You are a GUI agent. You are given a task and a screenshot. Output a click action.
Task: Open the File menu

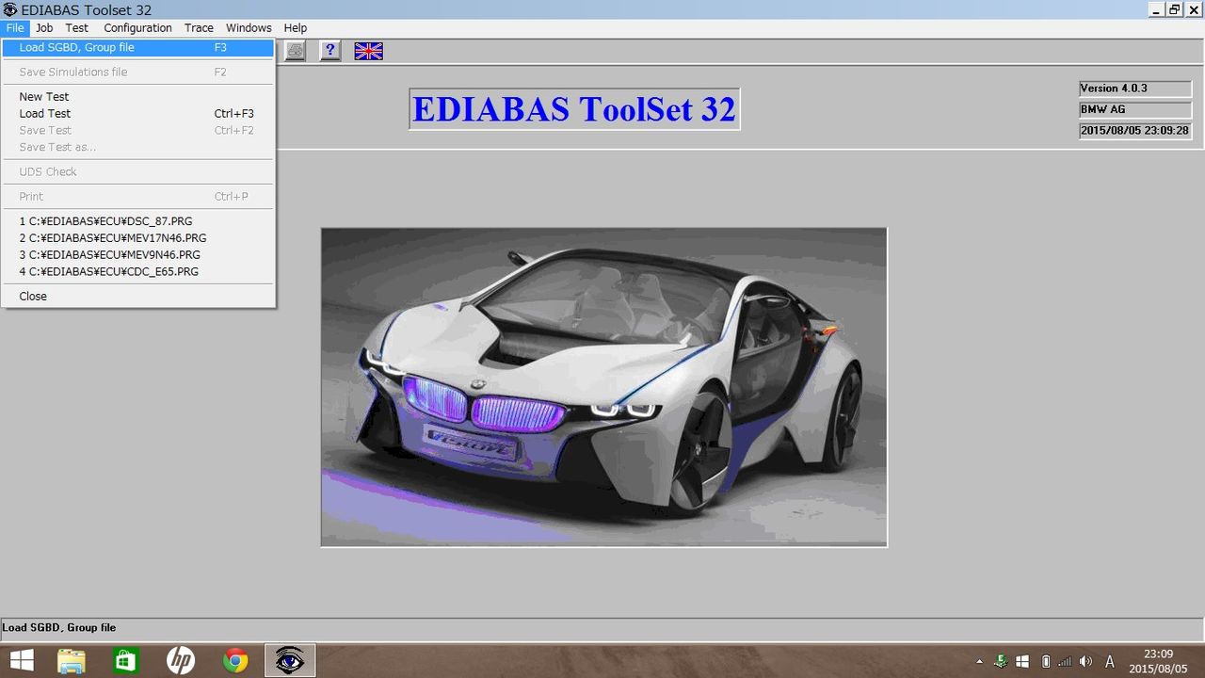click(15, 28)
